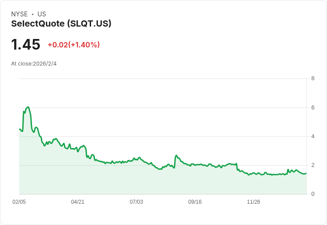This screenshot has width=327, height=225.
Task: Click the 1.45 closing price
Action: coord(26,45)
